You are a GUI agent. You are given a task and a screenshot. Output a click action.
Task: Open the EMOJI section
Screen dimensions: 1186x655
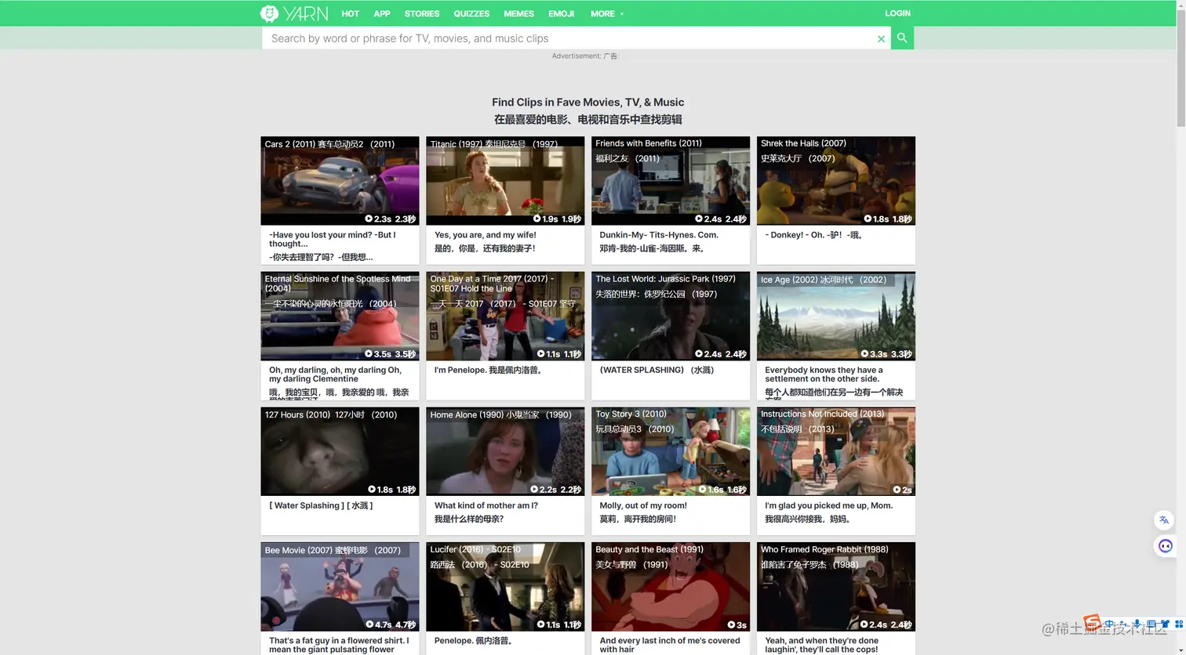click(561, 13)
